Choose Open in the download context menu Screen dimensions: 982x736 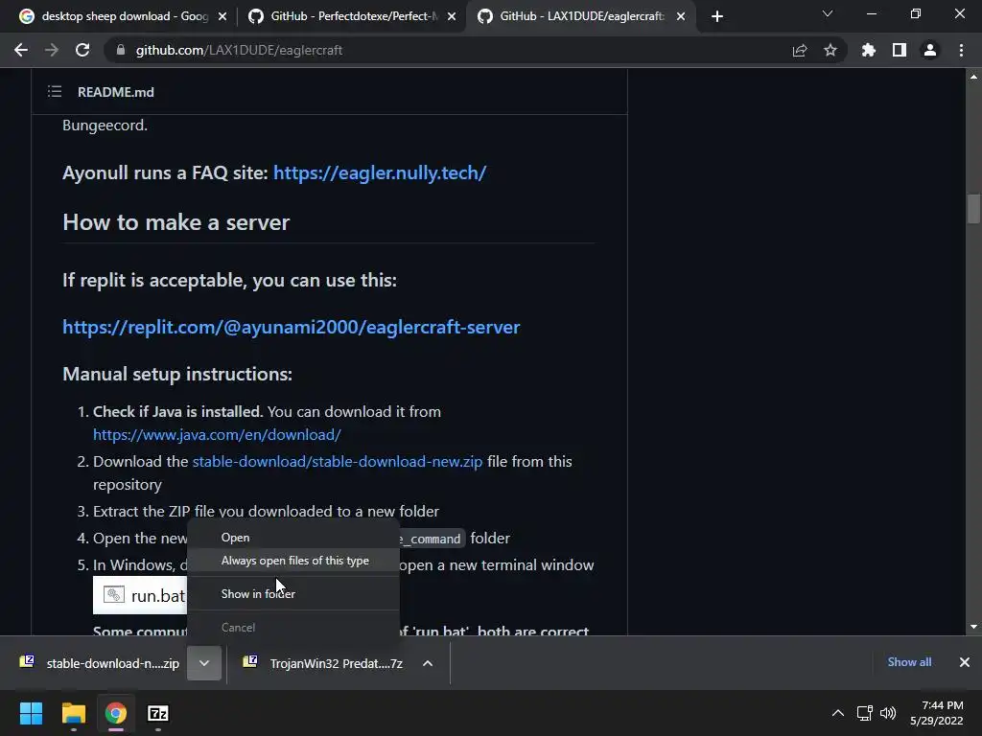[293, 538]
